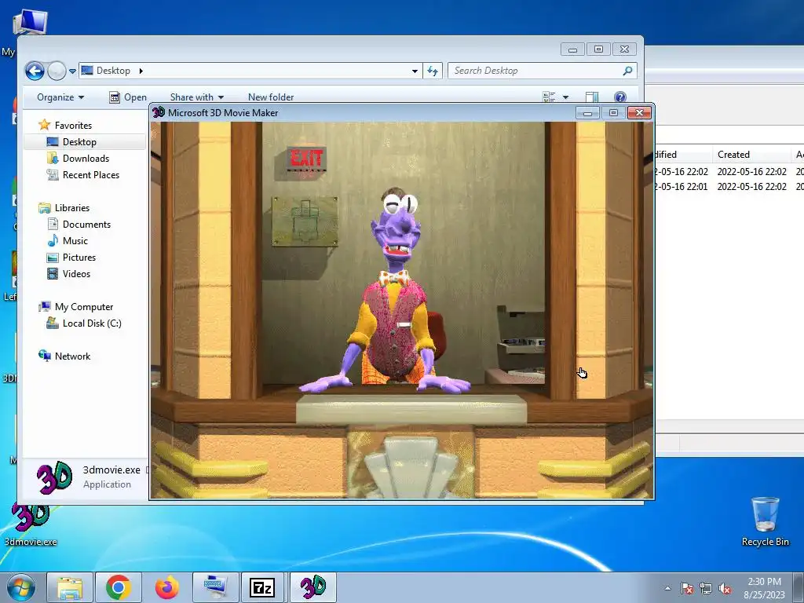Image resolution: width=804 pixels, height=603 pixels.
Task: Click the Action Center flag icon
Action: click(x=687, y=588)
